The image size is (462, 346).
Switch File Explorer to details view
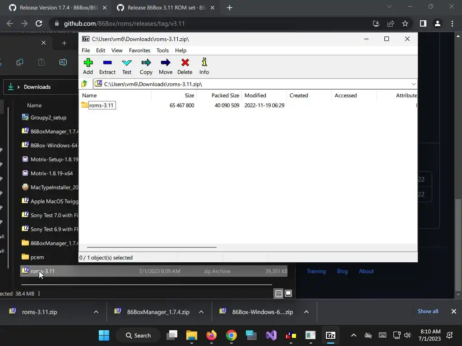[278, 293]
